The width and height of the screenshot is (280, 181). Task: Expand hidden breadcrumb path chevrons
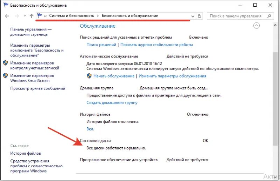click(x=45, y=16)
